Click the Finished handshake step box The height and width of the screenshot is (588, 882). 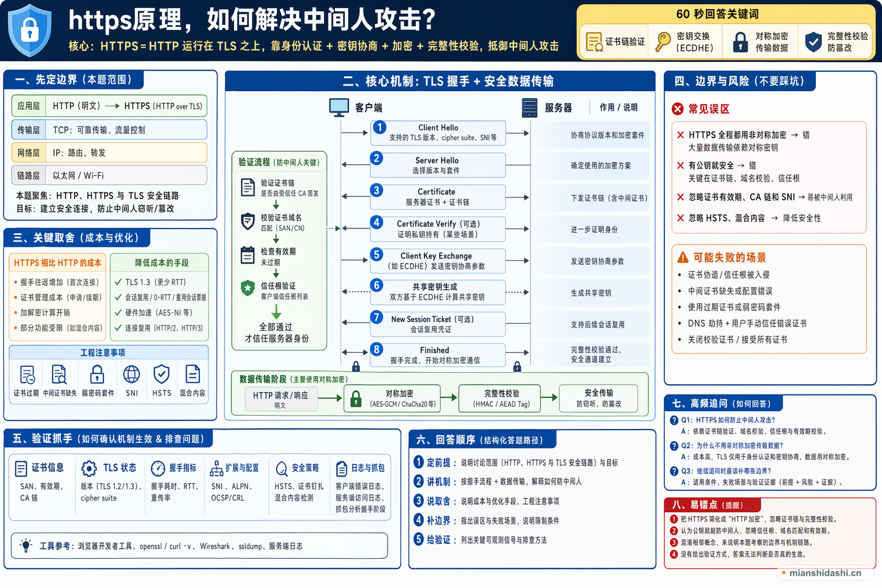438,355
